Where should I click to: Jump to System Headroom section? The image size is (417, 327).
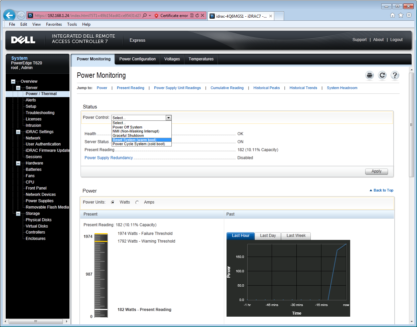click(342, 88)
